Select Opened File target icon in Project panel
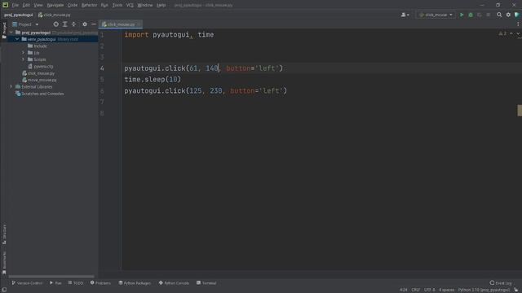 click(x=56, y=24)
